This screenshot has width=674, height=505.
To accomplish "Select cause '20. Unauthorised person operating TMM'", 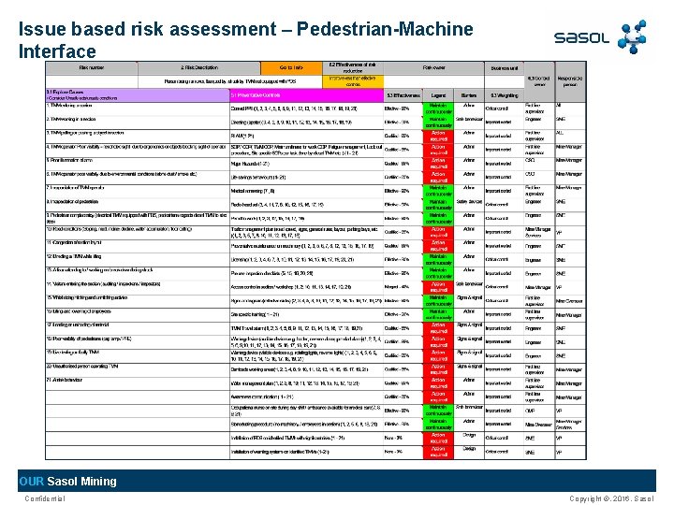I will coord(138,369).
